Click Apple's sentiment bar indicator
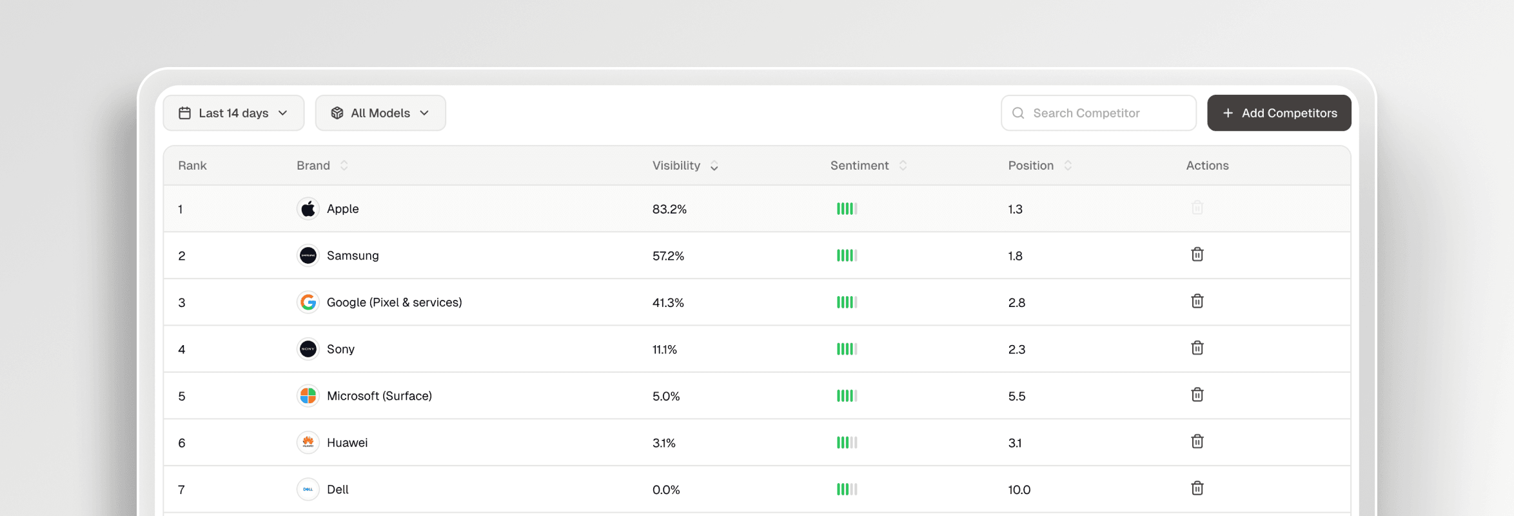Viewport: 1514px width, 516px height. pyautogui.click(x=847, y=208)
